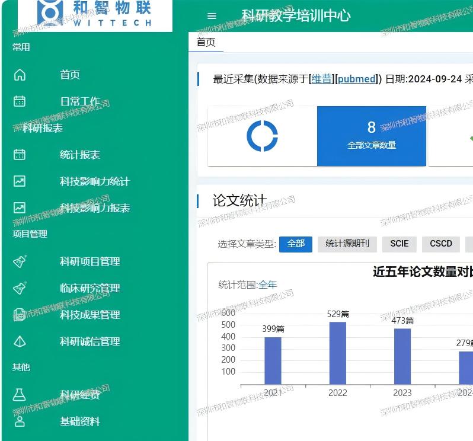Open 科研经费 menu item
Screen dimensions: 473x441
(80, 395)
